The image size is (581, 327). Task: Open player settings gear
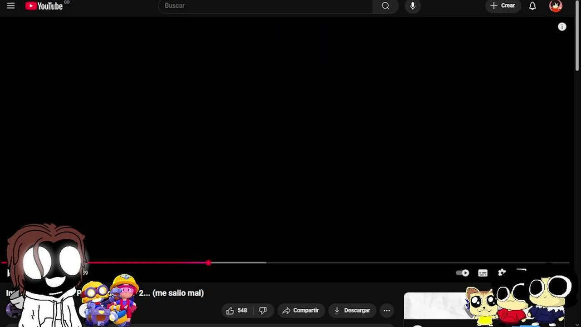tap(502, 272)
